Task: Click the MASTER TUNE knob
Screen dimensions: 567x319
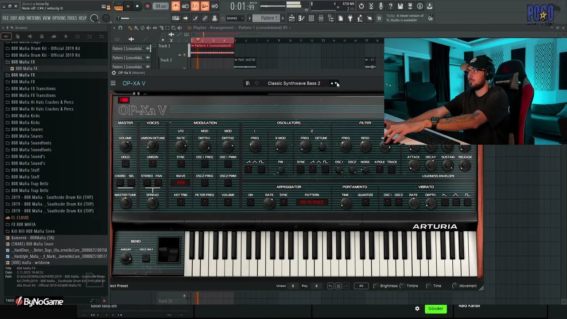Action: tap(125, 202)
